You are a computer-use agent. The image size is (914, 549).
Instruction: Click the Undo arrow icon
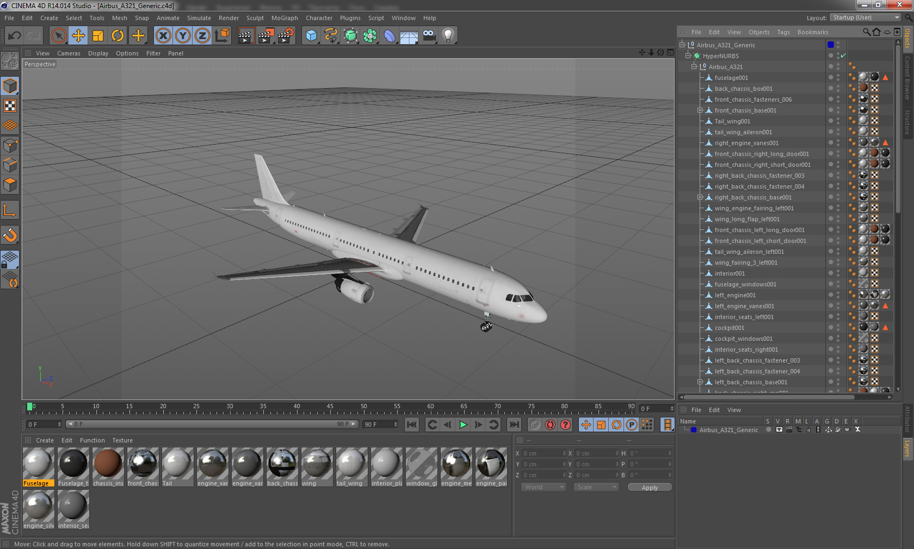15,36
